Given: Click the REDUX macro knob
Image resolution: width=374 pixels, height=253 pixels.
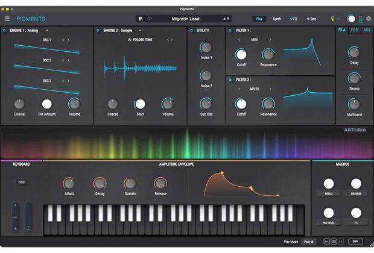Looking at the screenshot, I should 328,184.
